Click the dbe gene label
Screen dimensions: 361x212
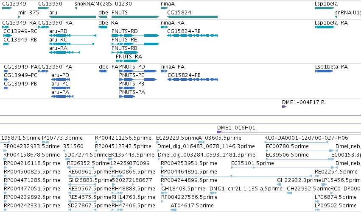(x=103, y=12)
